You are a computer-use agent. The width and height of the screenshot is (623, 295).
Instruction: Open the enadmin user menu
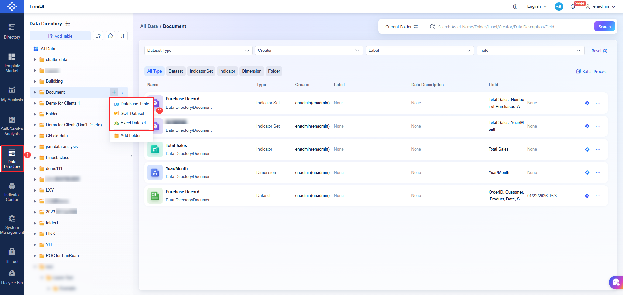(x=601, y=6)
